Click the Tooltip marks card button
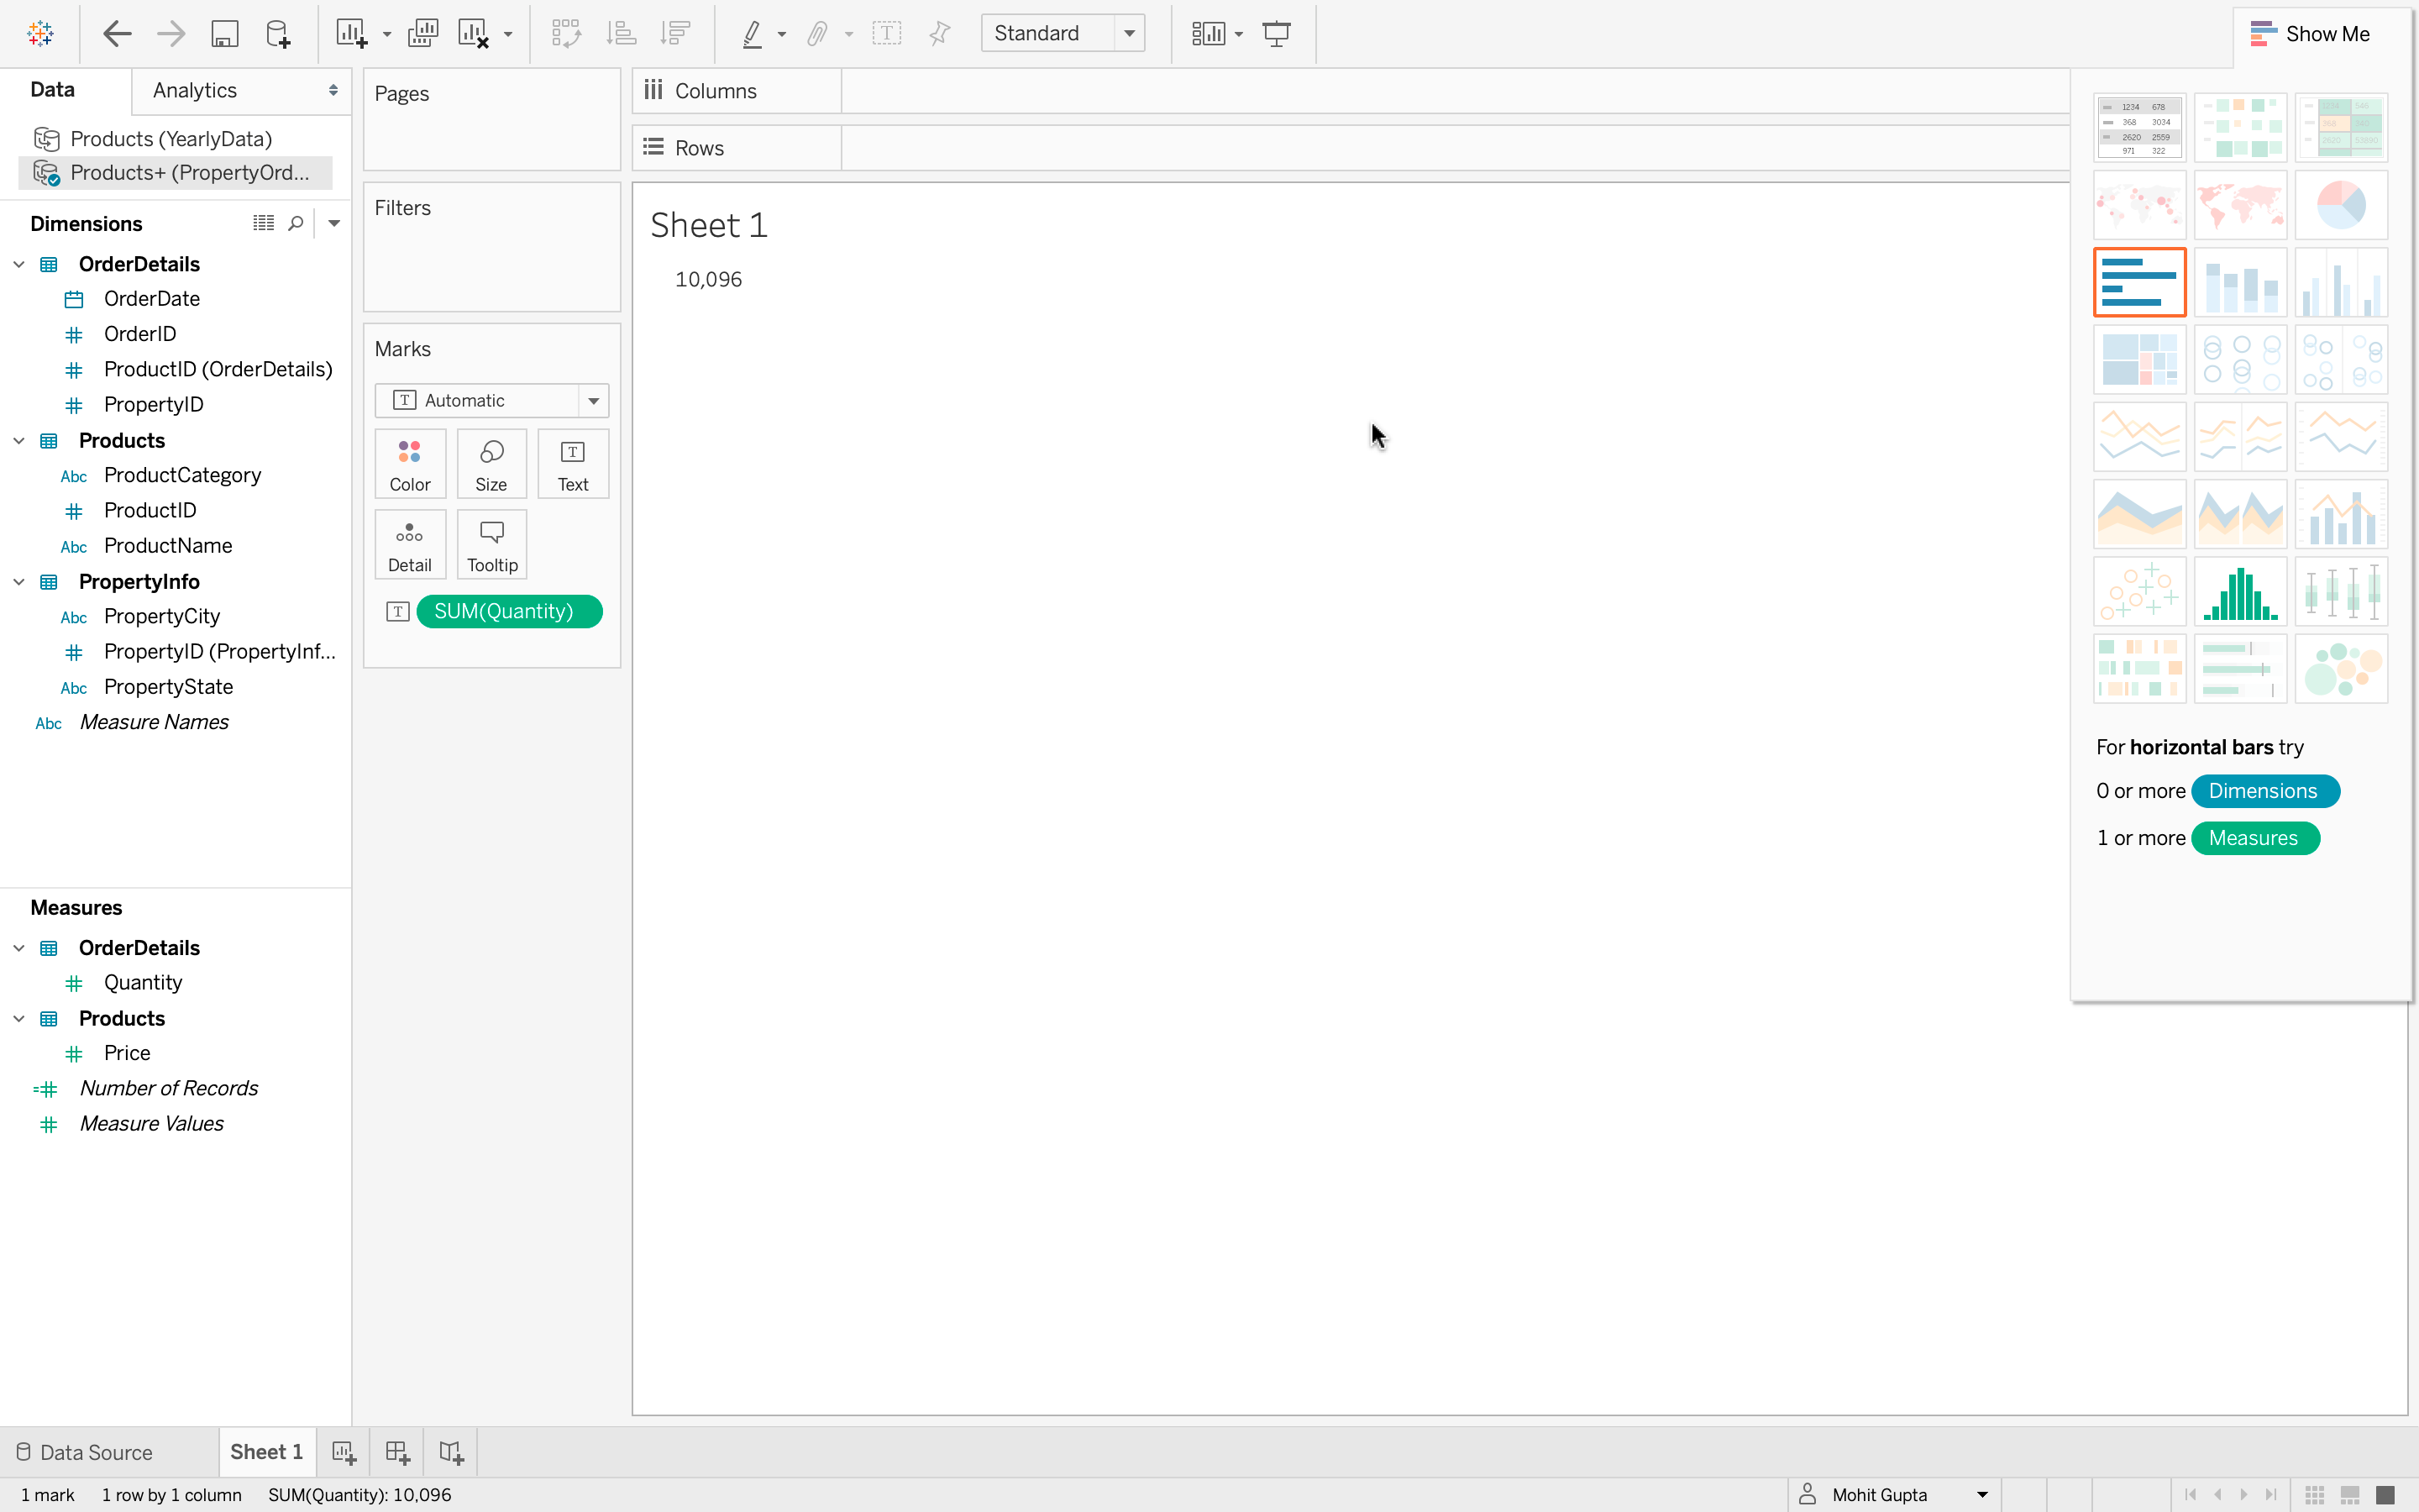 tap(492, 545)
